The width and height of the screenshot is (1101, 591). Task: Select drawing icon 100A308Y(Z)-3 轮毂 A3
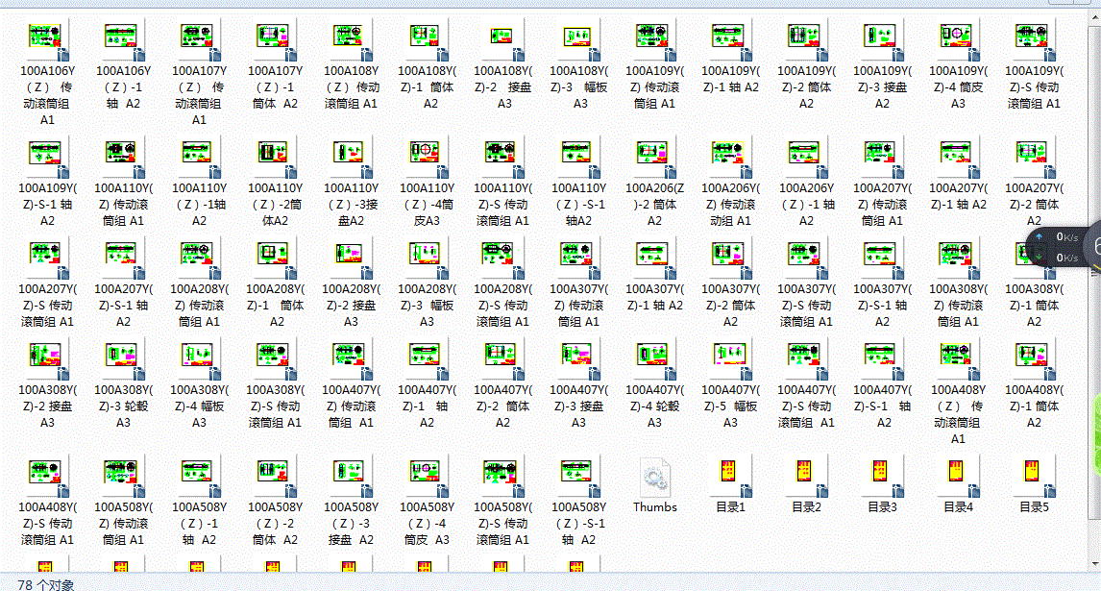(124, 359)
